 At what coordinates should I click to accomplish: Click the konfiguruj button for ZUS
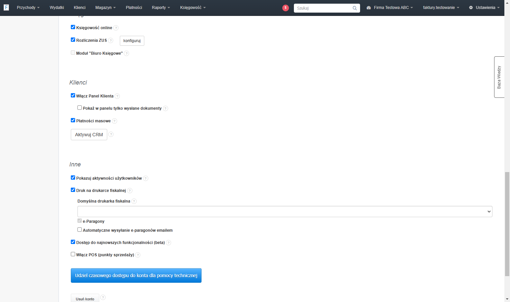[x=132, y=41]
